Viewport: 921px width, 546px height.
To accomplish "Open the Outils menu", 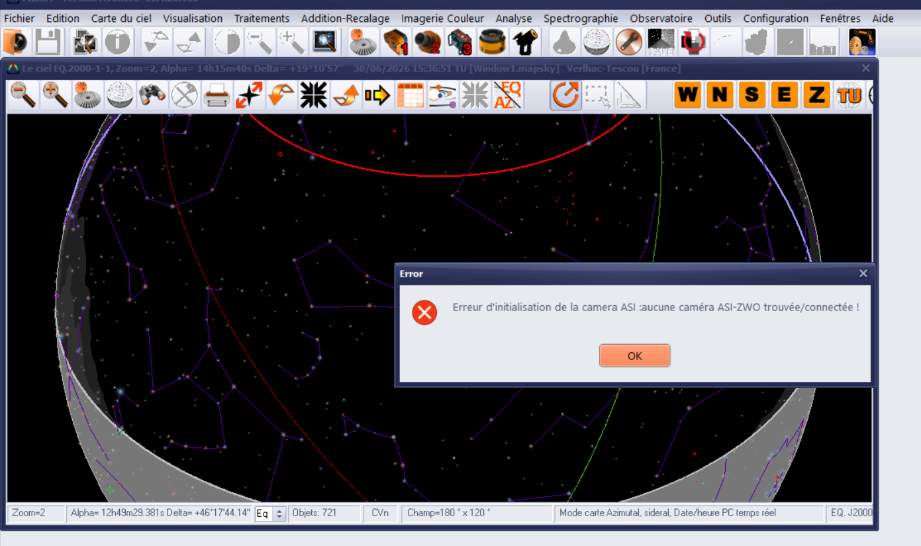I will click(718, 19).
